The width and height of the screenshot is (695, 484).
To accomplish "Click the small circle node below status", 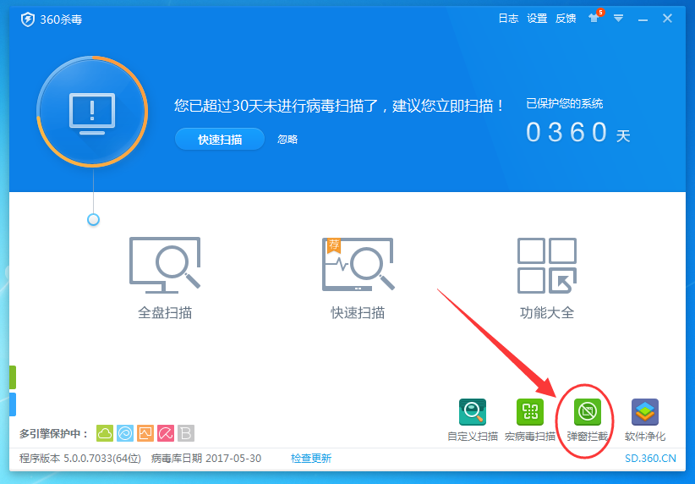I will [x=93, y=220].
